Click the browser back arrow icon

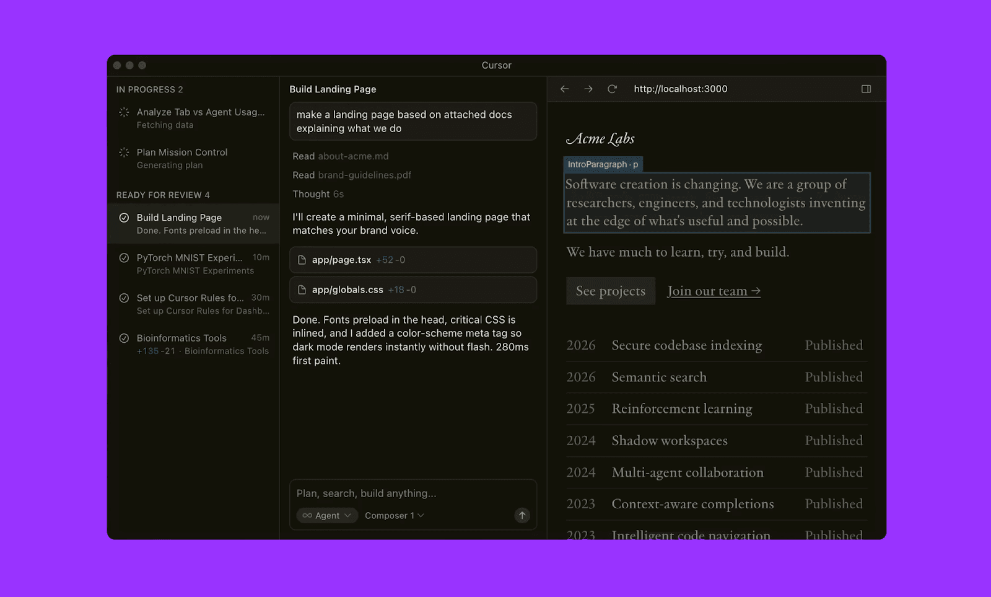[564, 89]
